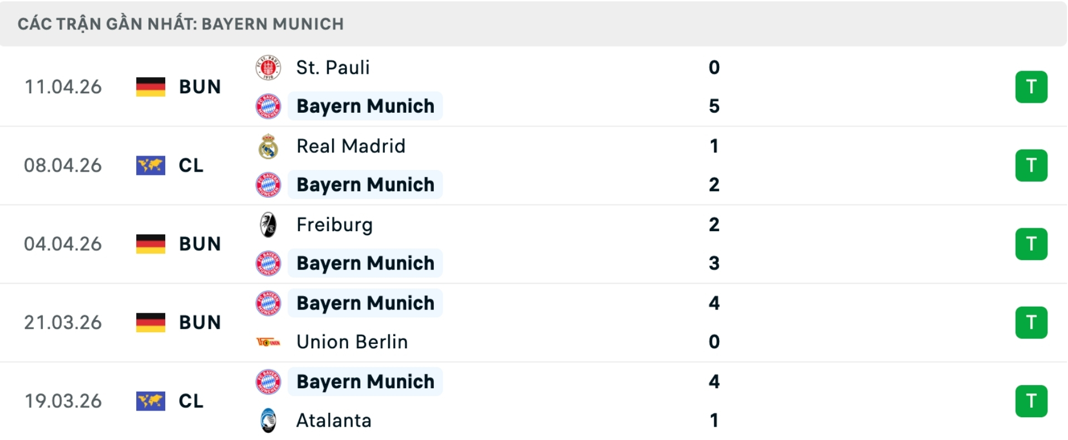Click the St. Pauli club crest
The height and width of the screenshot is (440, 1068).
pos(268,68)
